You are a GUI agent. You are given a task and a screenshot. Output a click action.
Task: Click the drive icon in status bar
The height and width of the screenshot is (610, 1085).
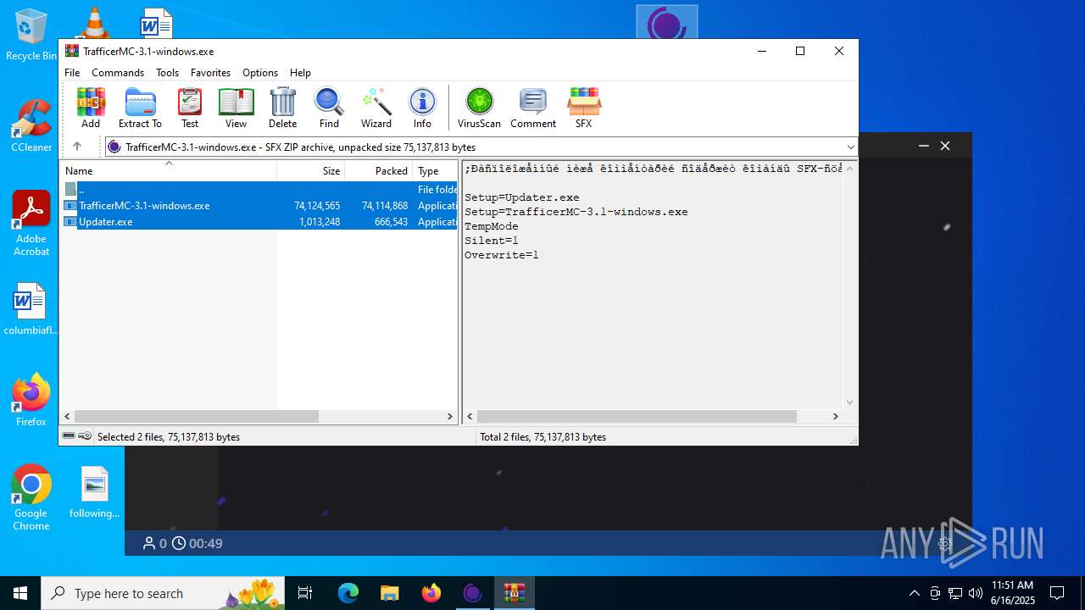click(69, 436)
